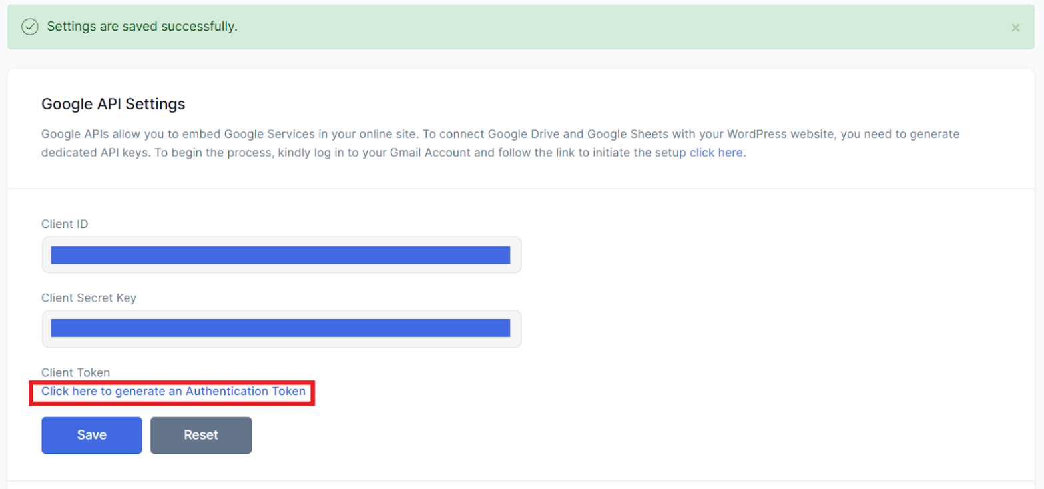Viewport: 1044px width, 489px height.
Task: Select the masked Client Secret Key value
Action: (280, 328)
